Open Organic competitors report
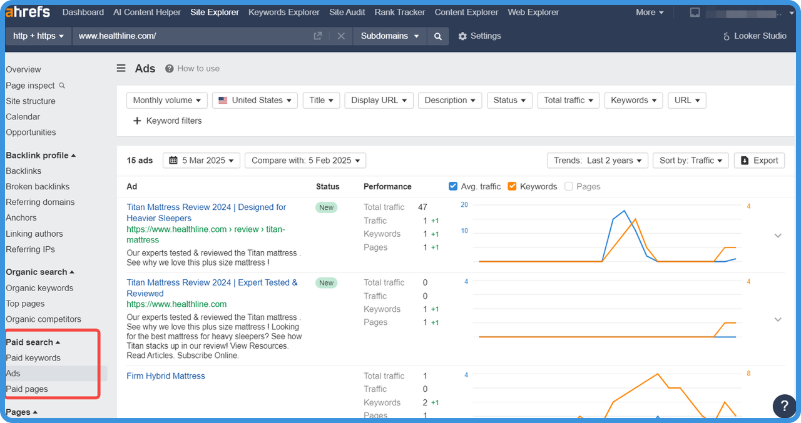801x423 pixels. [x=43, y=319]
